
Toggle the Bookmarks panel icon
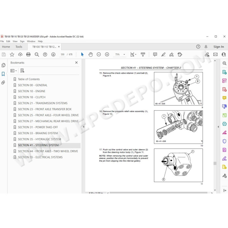pos(3,74)
